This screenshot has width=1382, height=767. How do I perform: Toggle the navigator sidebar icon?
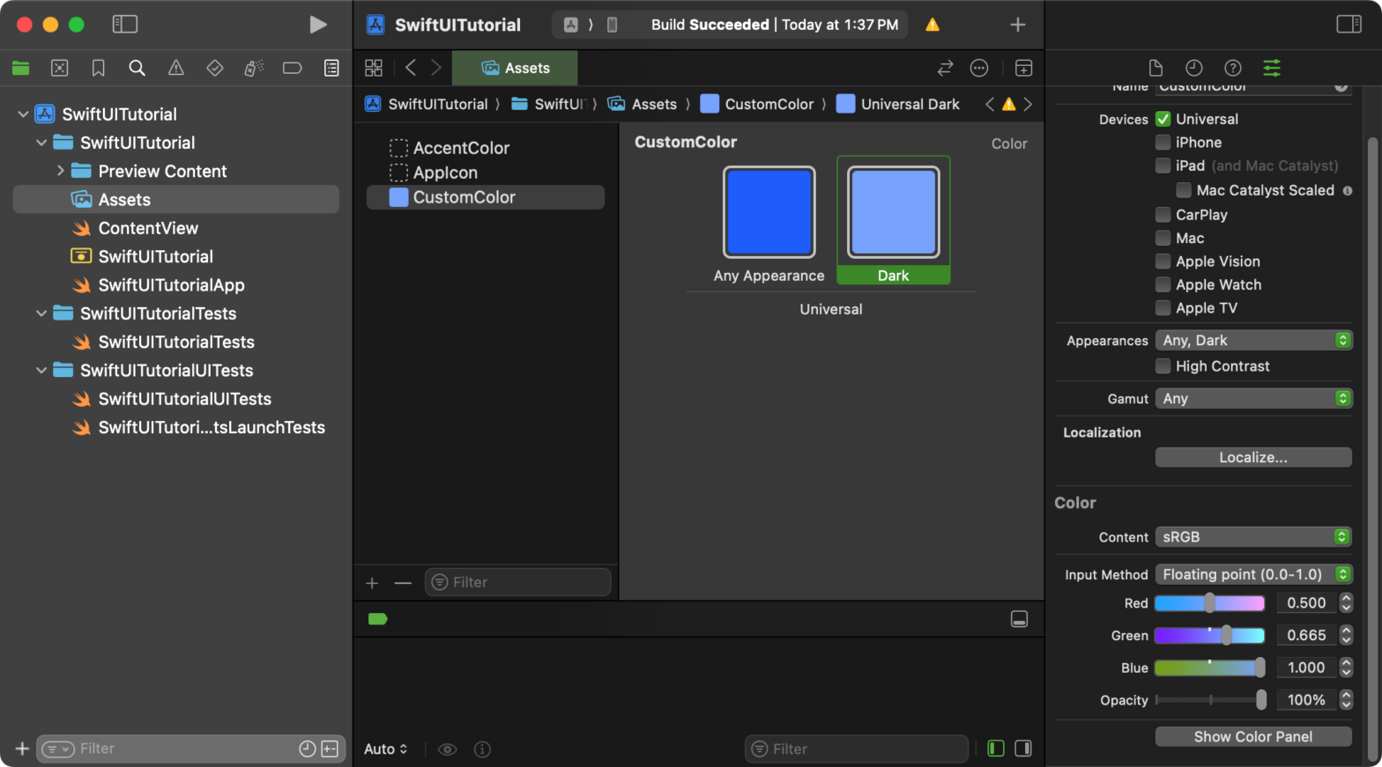[x=125, y=25]
